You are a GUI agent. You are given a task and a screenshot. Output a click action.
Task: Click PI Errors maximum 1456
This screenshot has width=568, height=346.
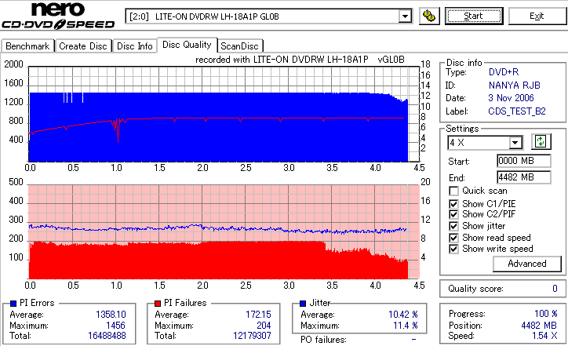tap(115, 326)
